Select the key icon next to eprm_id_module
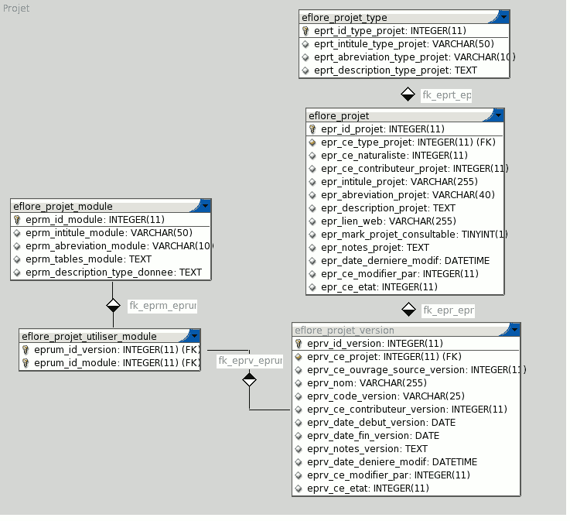This screenshot has height=521, width=570. point(17,220)
